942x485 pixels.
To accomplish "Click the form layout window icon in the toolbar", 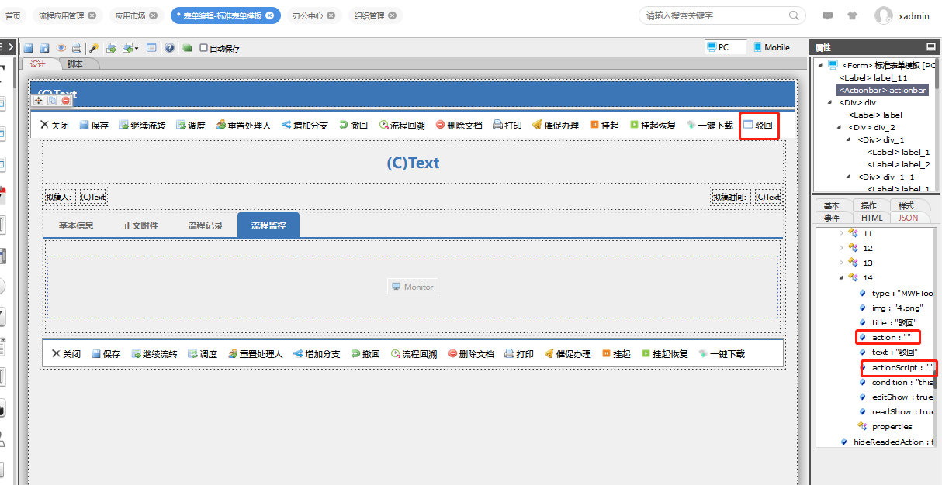I will click(x=151, y=48).
